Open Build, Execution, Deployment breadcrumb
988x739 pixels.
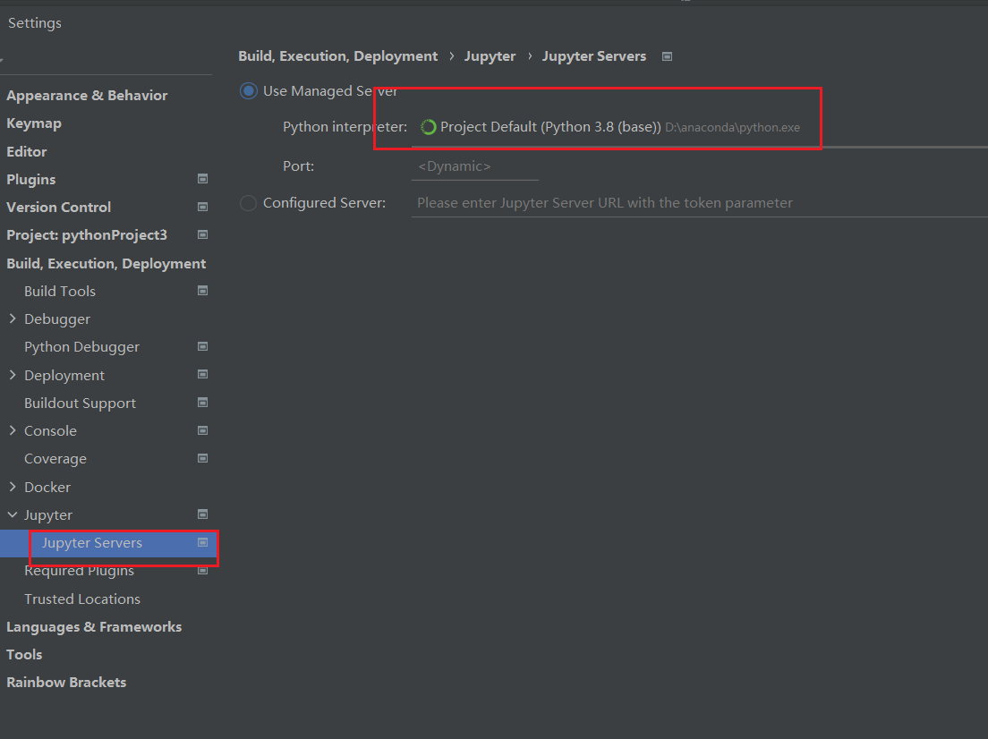pyautogui.click(x=337, y=55)
